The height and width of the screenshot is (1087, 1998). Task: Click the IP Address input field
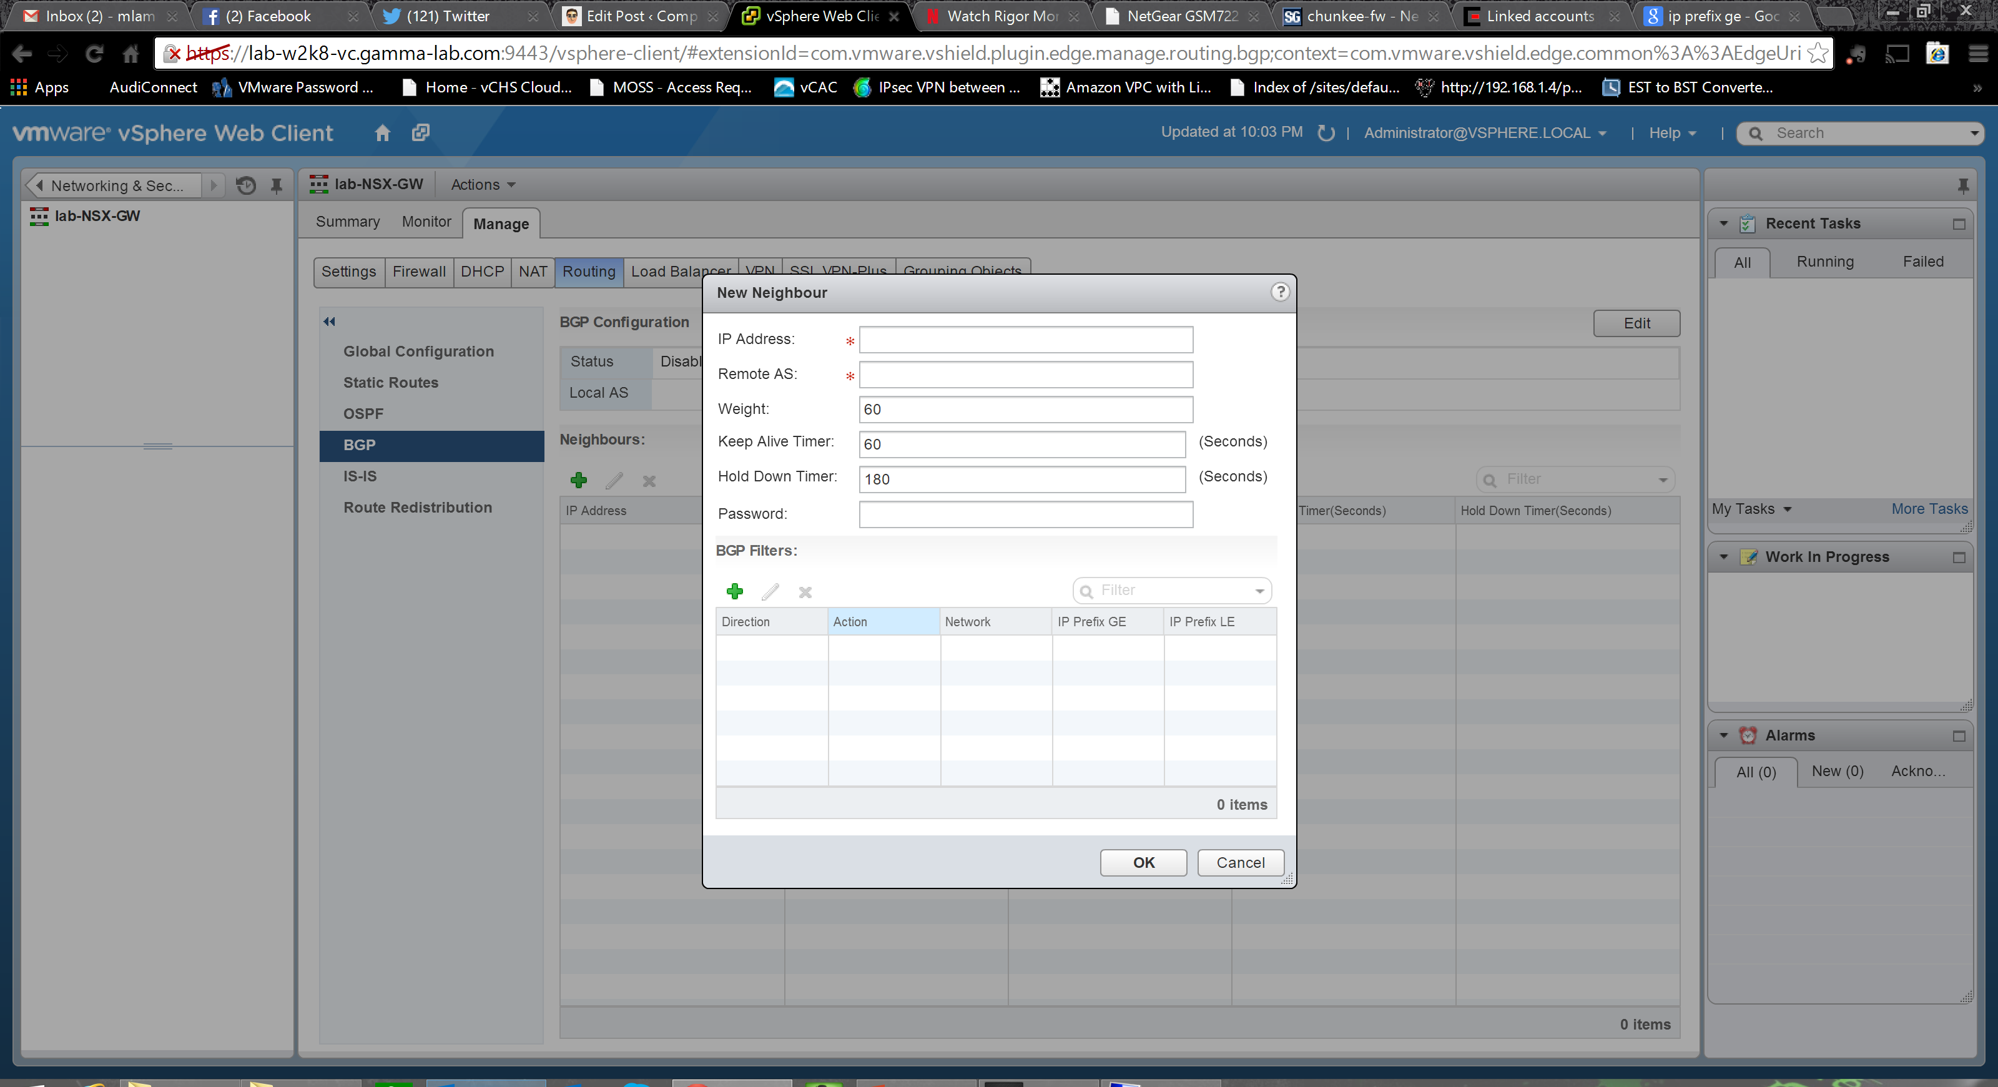pyautogui.click(x=1025, y=340)
